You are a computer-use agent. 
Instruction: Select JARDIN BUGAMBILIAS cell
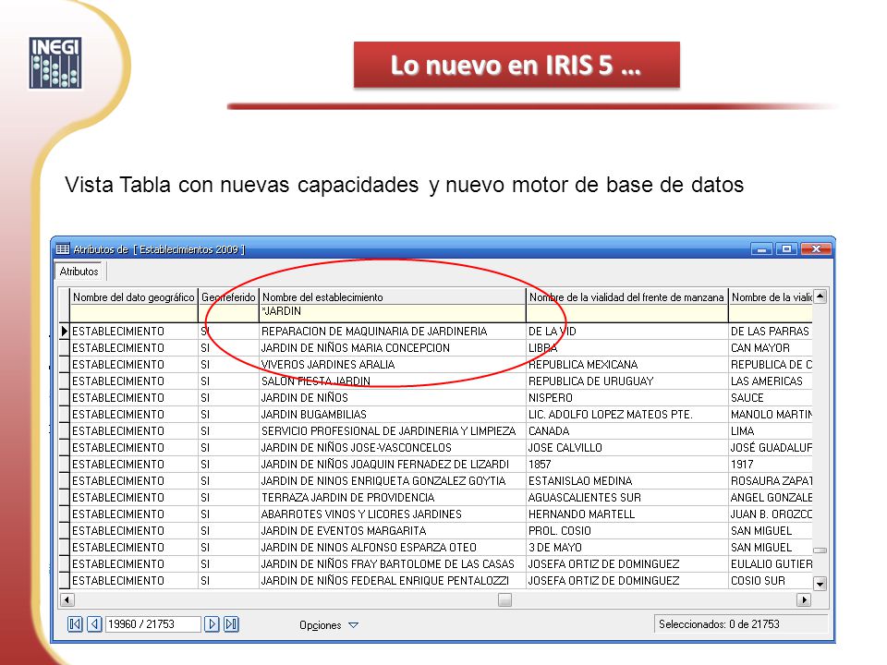coord(392,415)
